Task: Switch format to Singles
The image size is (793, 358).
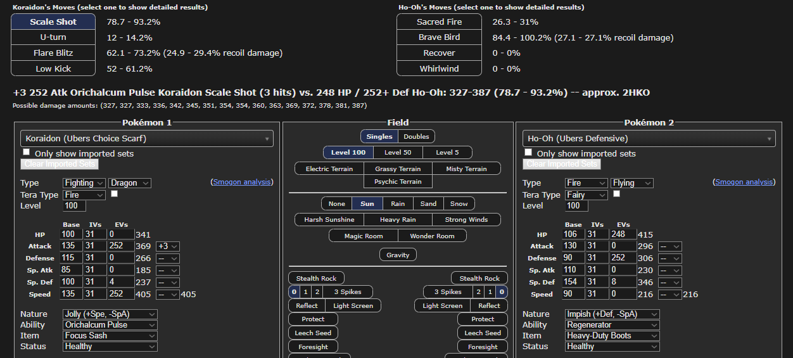Action: click(x=379, y=136)
